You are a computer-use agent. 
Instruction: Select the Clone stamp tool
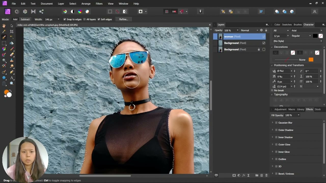[12, 60]
